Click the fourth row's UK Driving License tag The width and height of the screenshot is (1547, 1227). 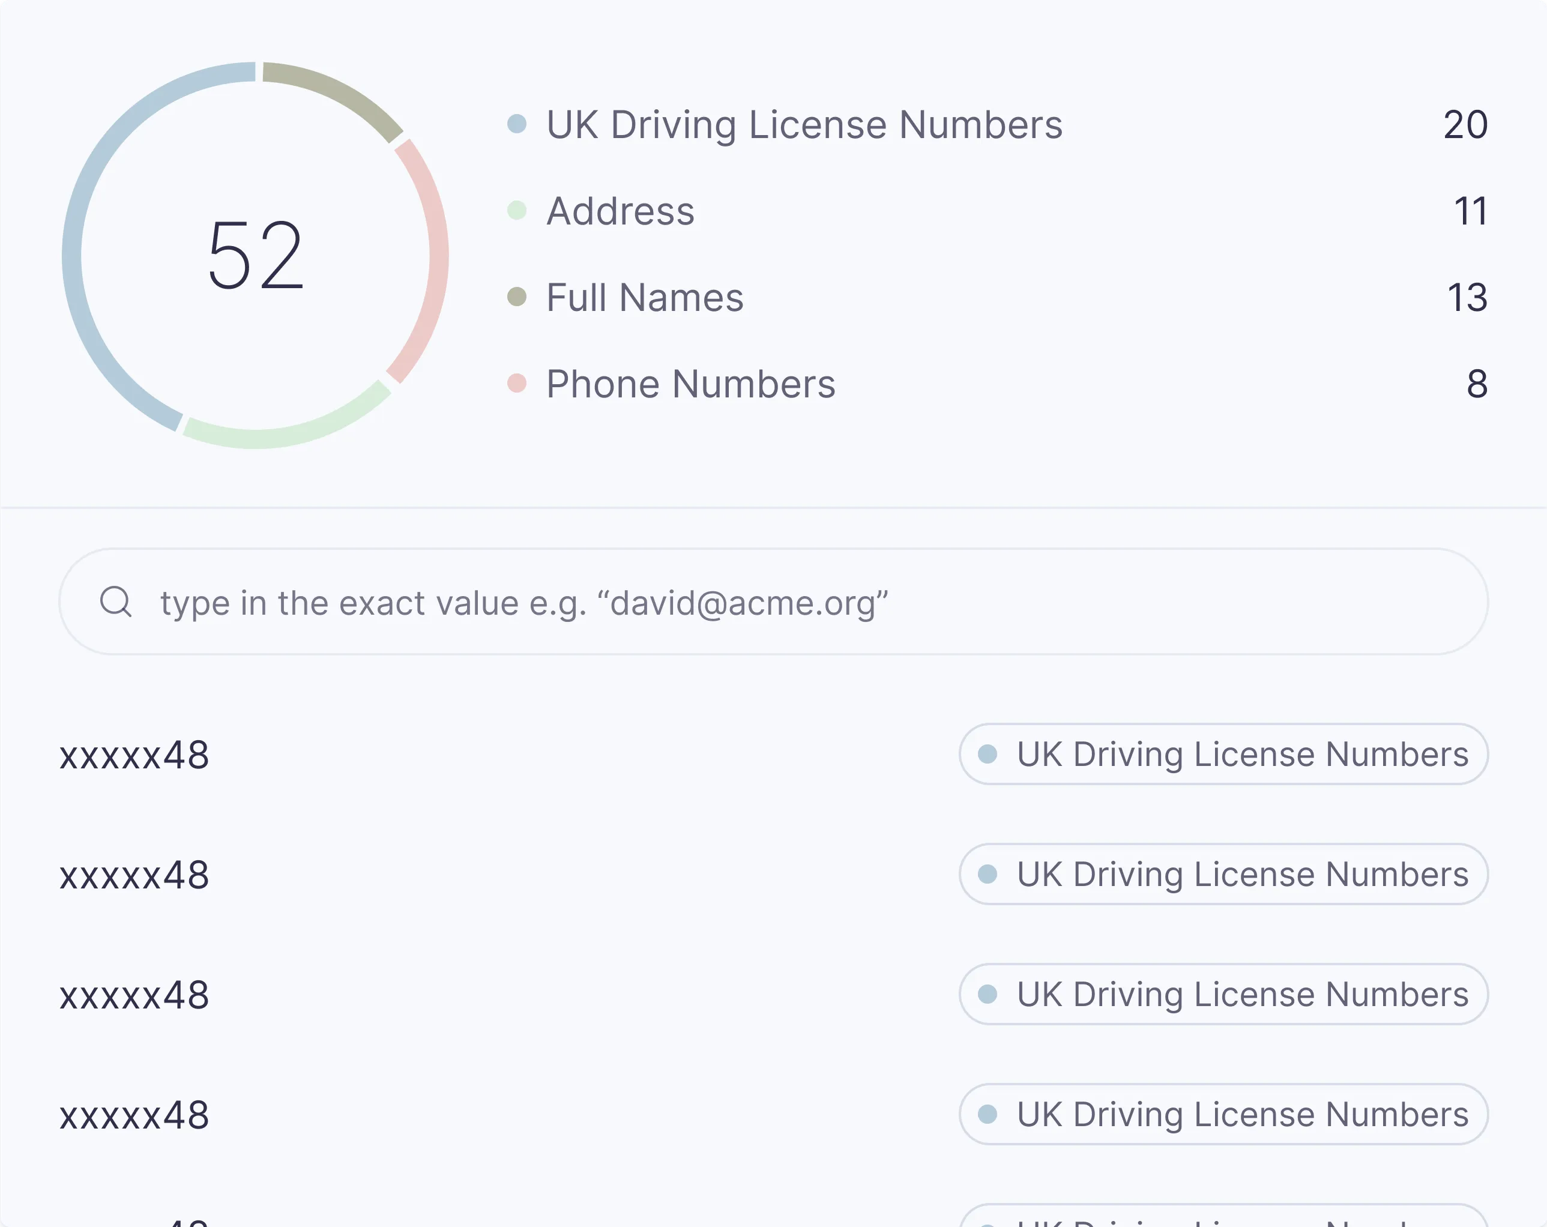1223,1114
